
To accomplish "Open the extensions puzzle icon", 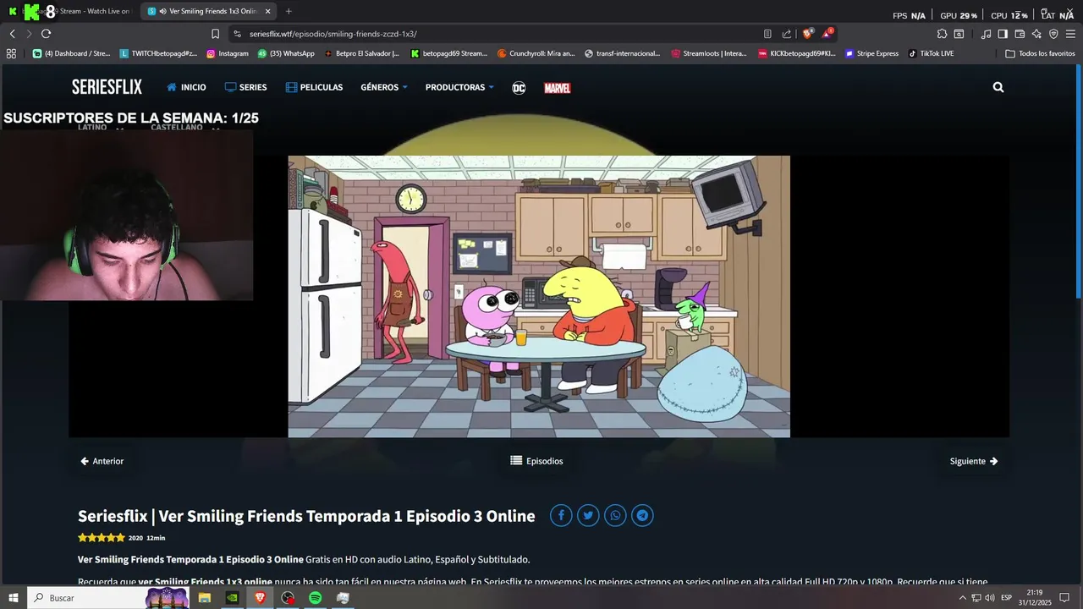I will [942, 34].
